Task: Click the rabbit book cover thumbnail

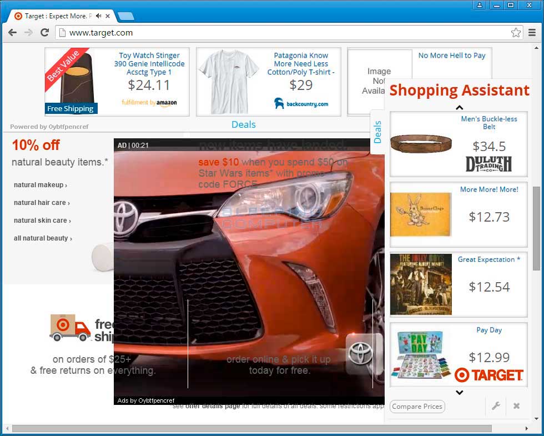Action: coord(421,214)
